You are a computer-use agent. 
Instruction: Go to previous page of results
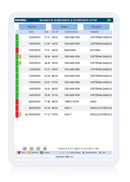[31, 148]
